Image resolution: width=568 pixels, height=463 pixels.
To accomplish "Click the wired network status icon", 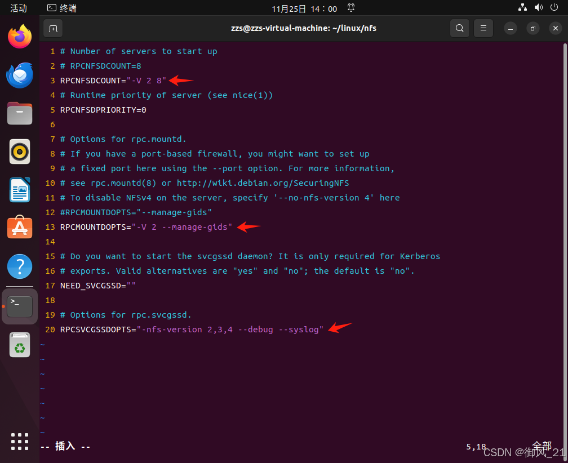I will point(522,7).
